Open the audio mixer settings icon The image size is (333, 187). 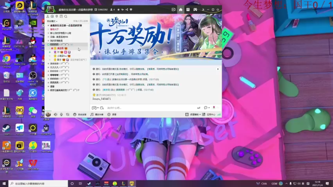click(x=67, y=115)
